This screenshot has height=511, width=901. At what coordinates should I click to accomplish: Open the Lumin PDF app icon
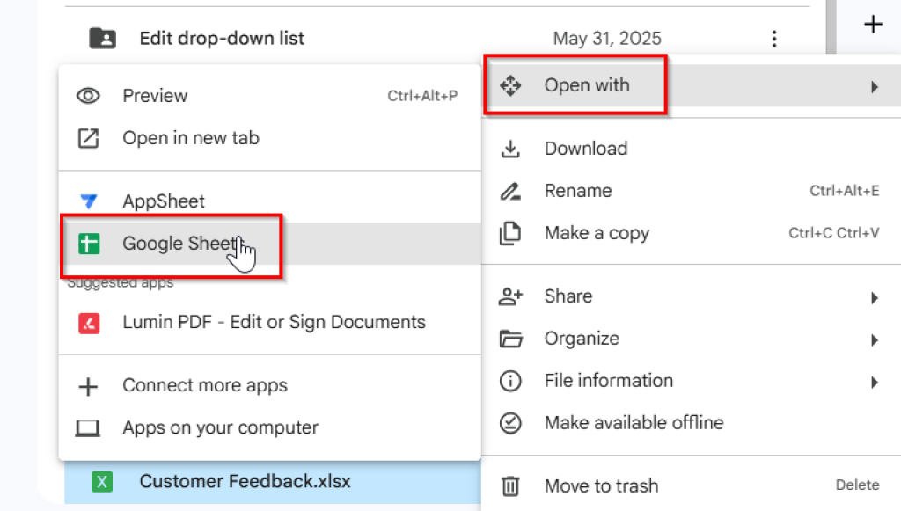pos(89,323)
